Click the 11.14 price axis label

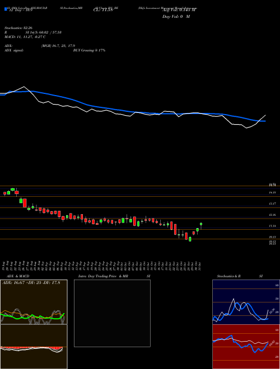(x=273, y=226)
